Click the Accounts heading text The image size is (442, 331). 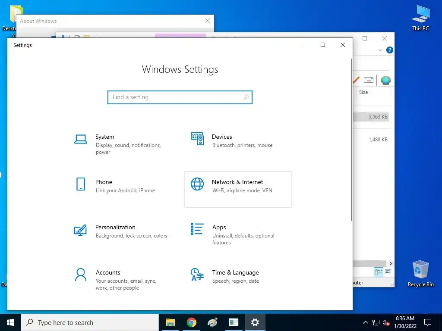click(x=108, y=272)
